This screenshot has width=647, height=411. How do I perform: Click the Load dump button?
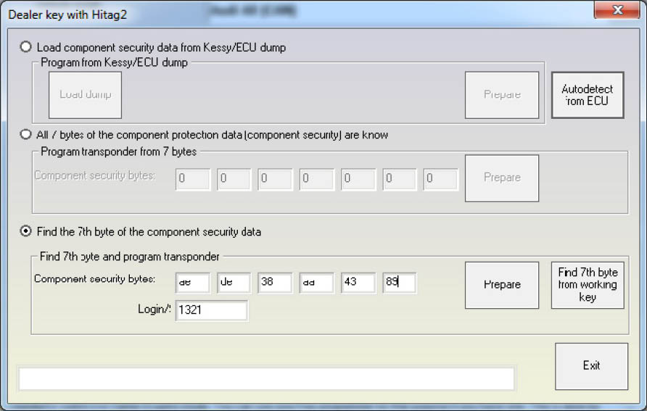click(85, 95)
